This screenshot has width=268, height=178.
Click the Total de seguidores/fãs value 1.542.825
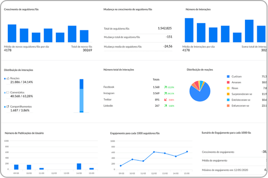click(165, 28)
